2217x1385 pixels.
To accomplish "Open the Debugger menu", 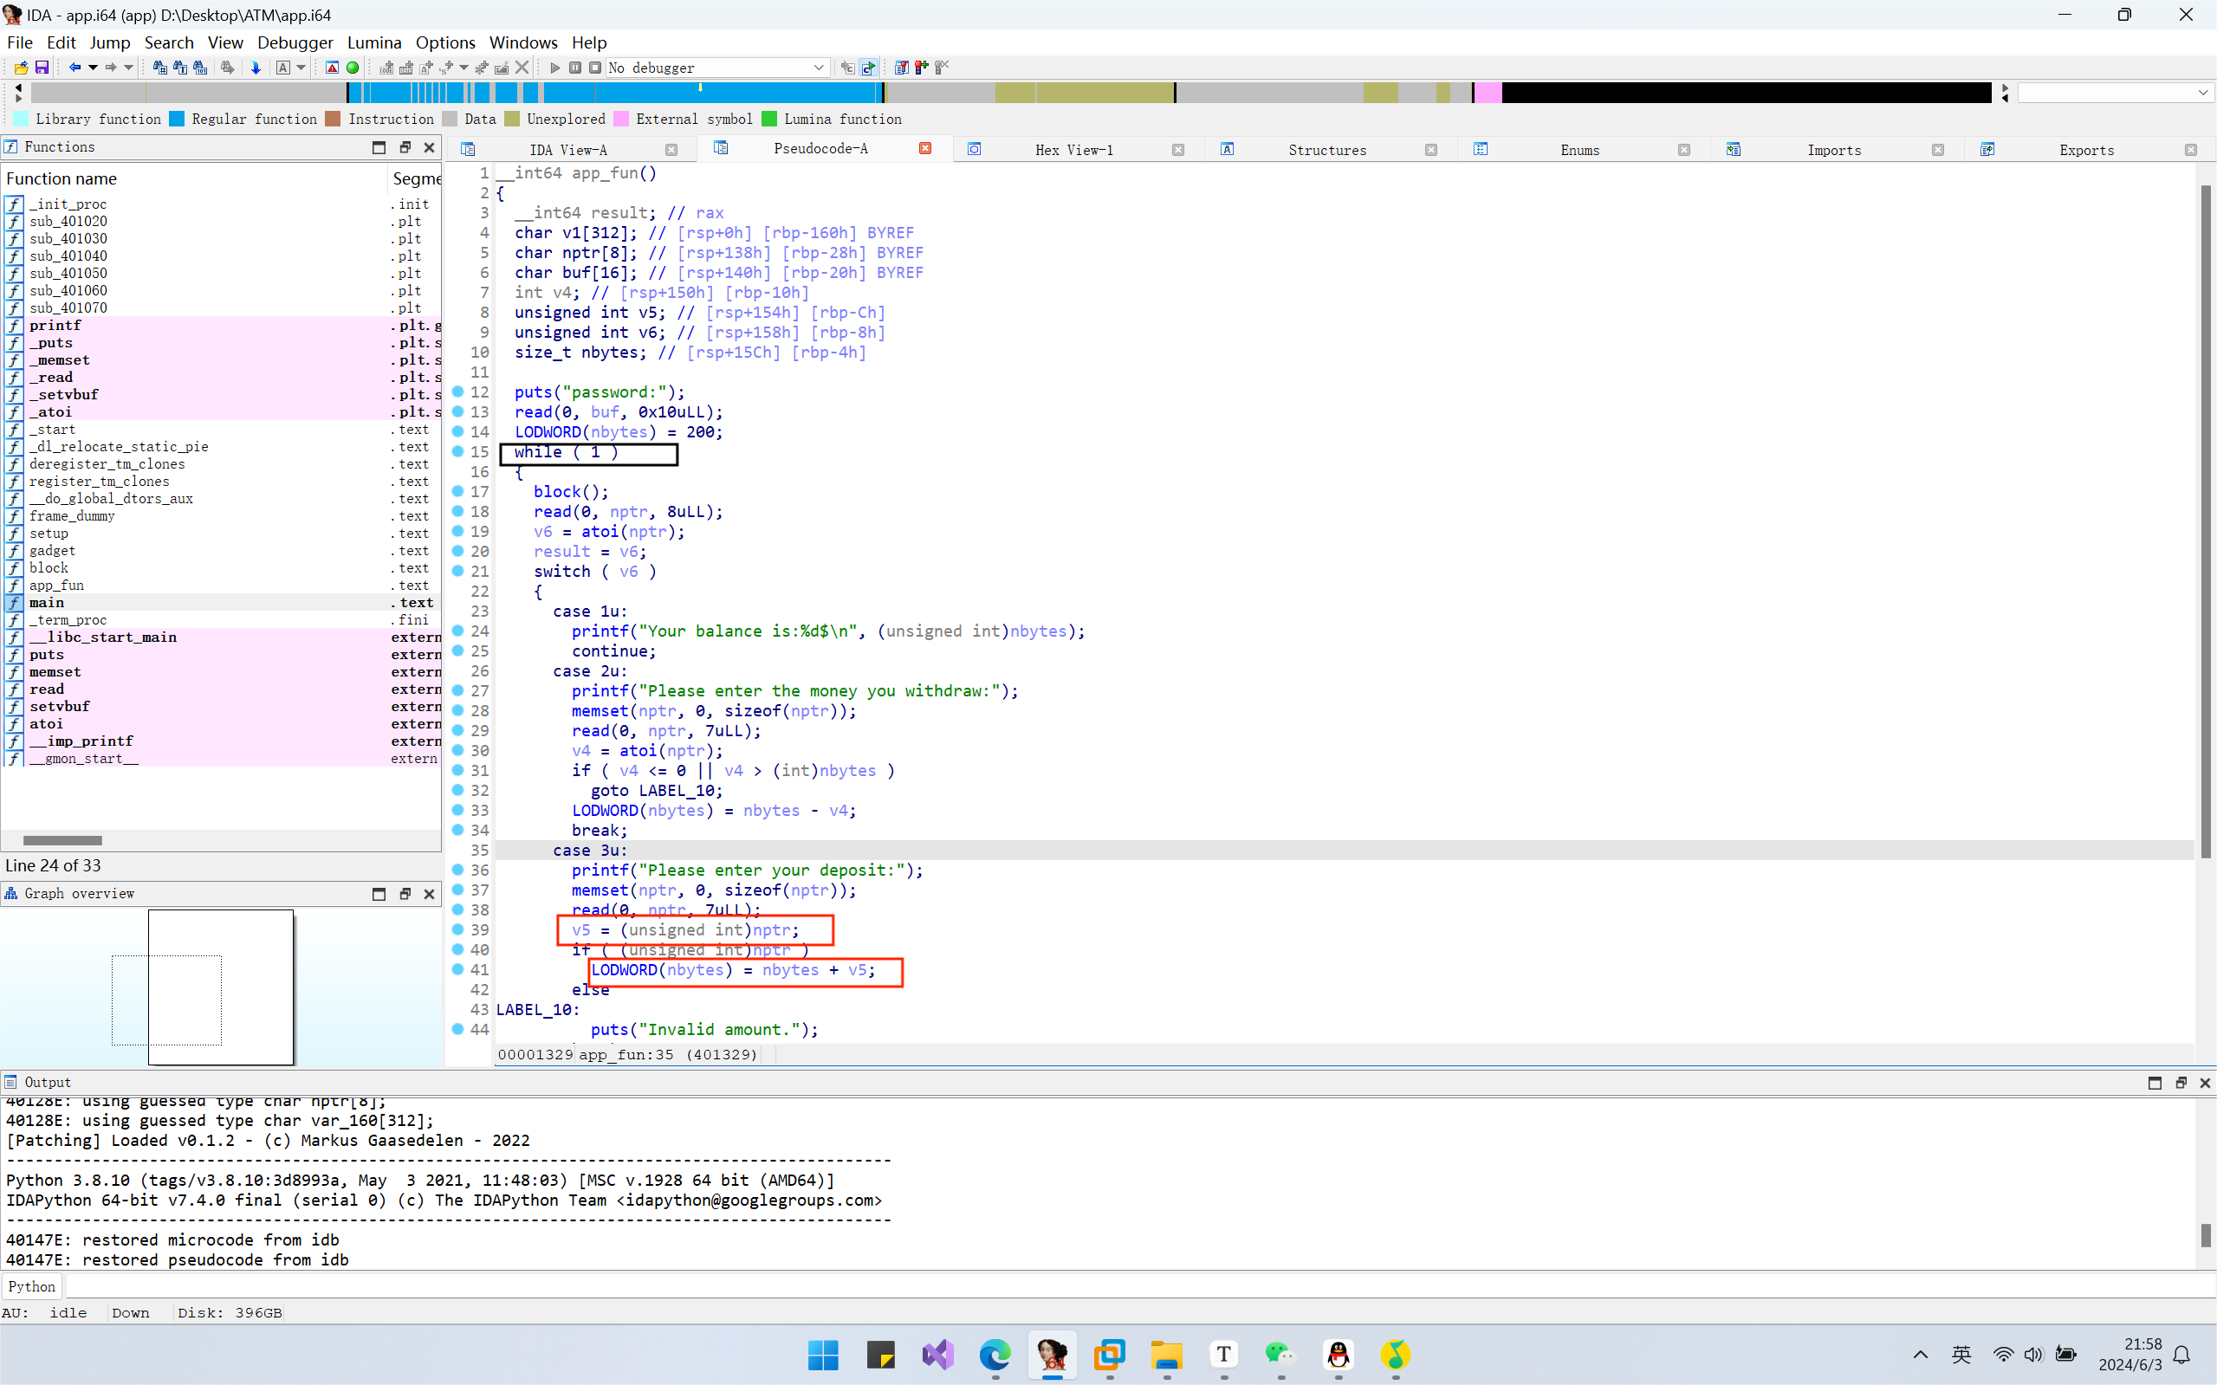I will 295,42.
